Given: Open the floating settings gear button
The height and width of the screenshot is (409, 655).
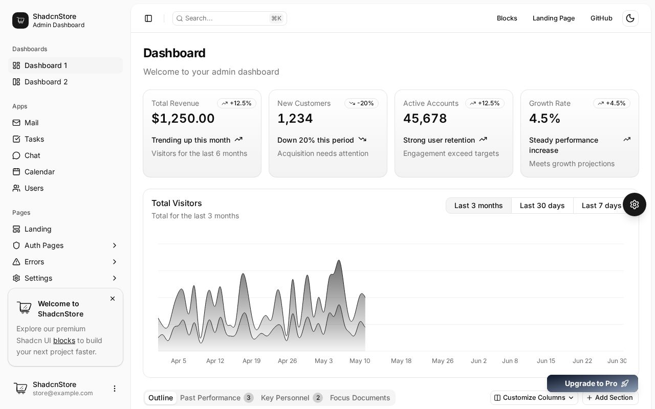Looking at the screenshot, I should 635,204.
